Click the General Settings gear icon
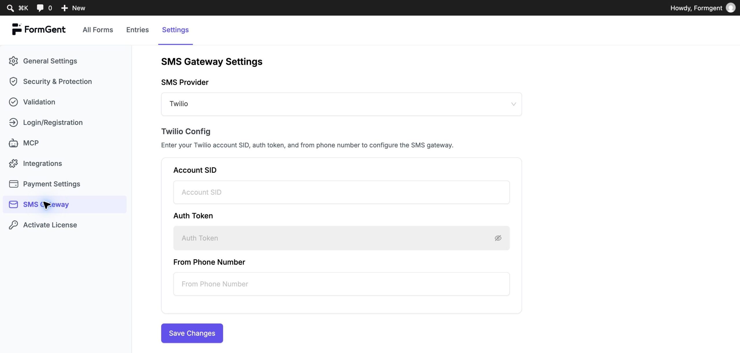 13,61
